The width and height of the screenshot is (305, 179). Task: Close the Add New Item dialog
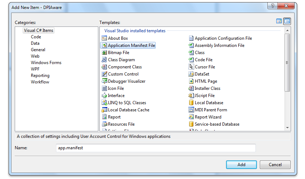click(x=286, y=6)
